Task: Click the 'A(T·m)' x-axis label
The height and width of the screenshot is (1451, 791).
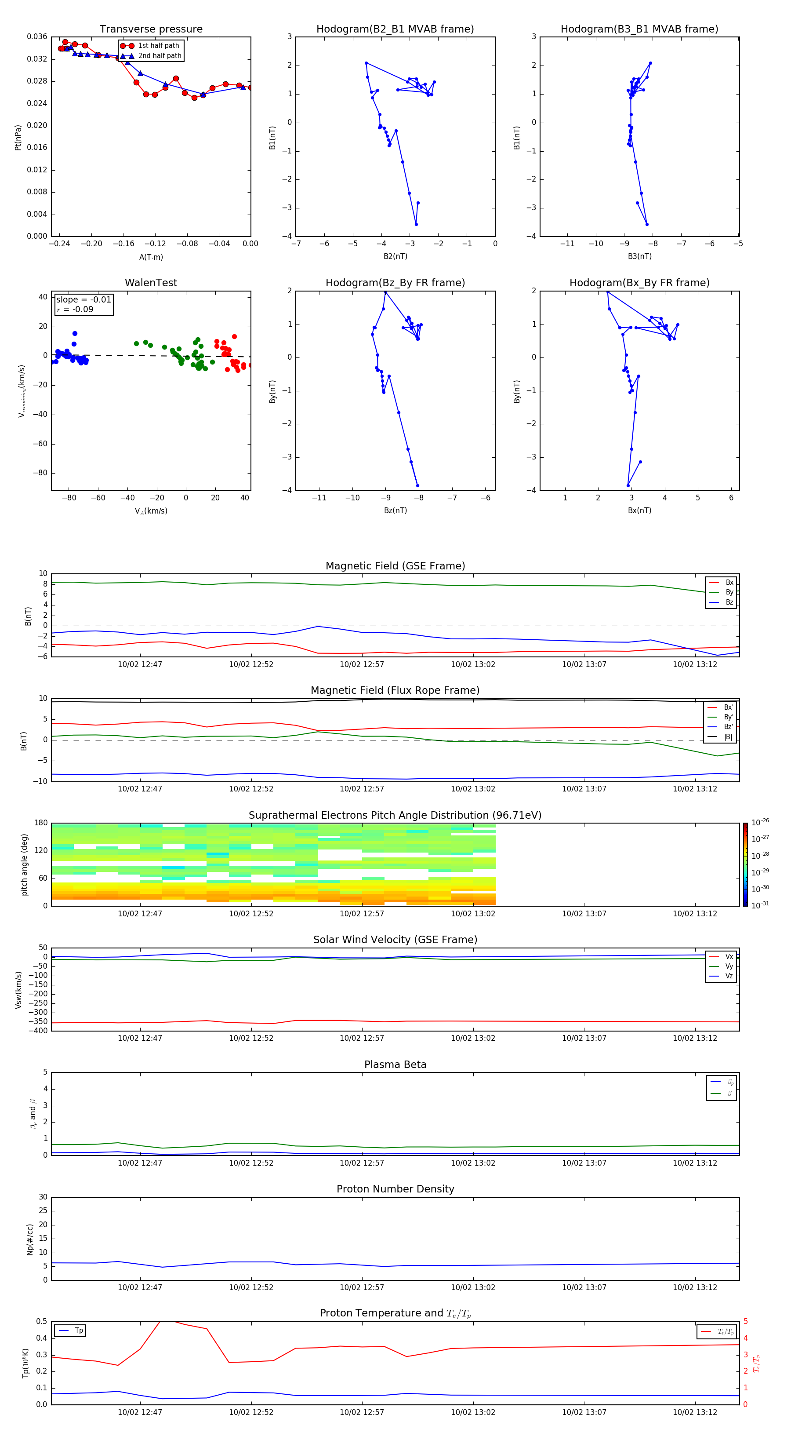Action: click(x=151, y=257)
